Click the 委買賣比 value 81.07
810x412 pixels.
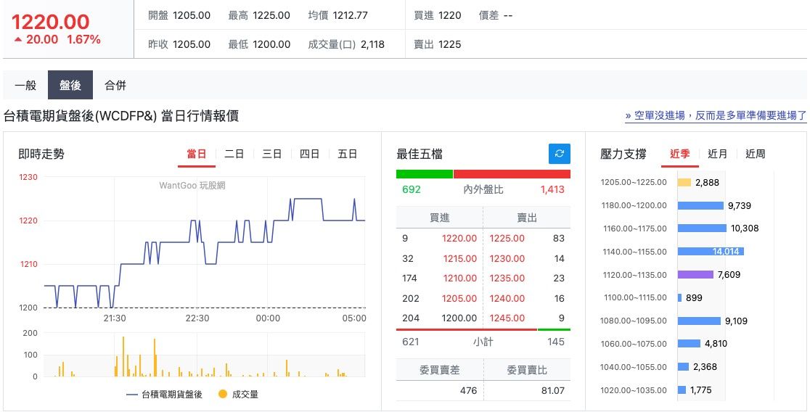click(553, 391)
